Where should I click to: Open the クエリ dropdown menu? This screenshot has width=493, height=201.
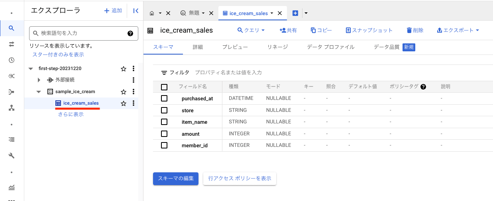251,30
